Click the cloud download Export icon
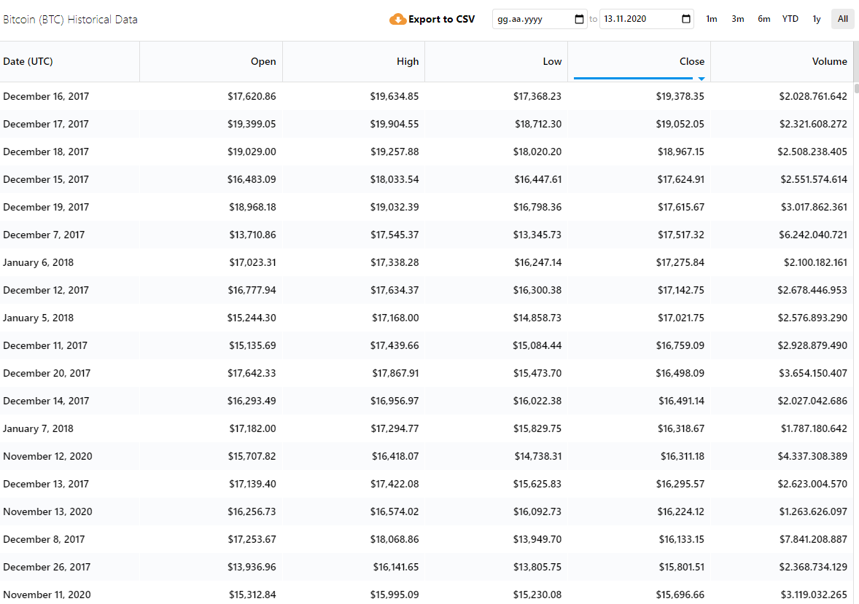Image resolution: width=859 pixels, height=604 pixels. pos(397,19)
